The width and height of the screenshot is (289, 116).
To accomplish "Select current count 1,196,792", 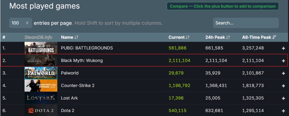I will (x=179, y=85).
